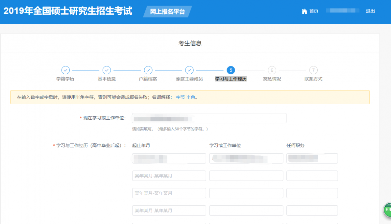The height and width of the screenshot is (224, 391).
Task: Select the 学习与工作经历 step label
Action: 230,79
